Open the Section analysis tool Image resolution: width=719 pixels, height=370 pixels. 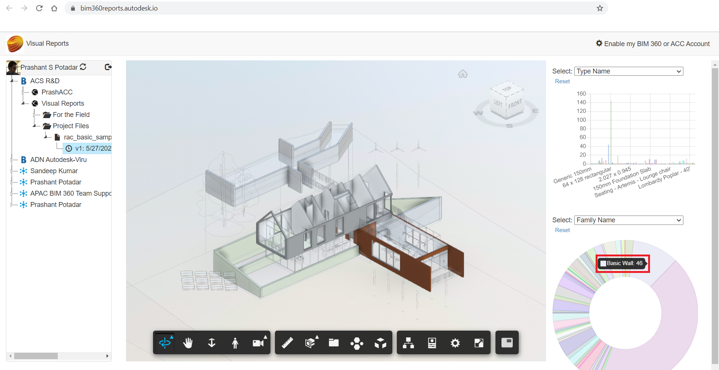(x=311, y=343)
